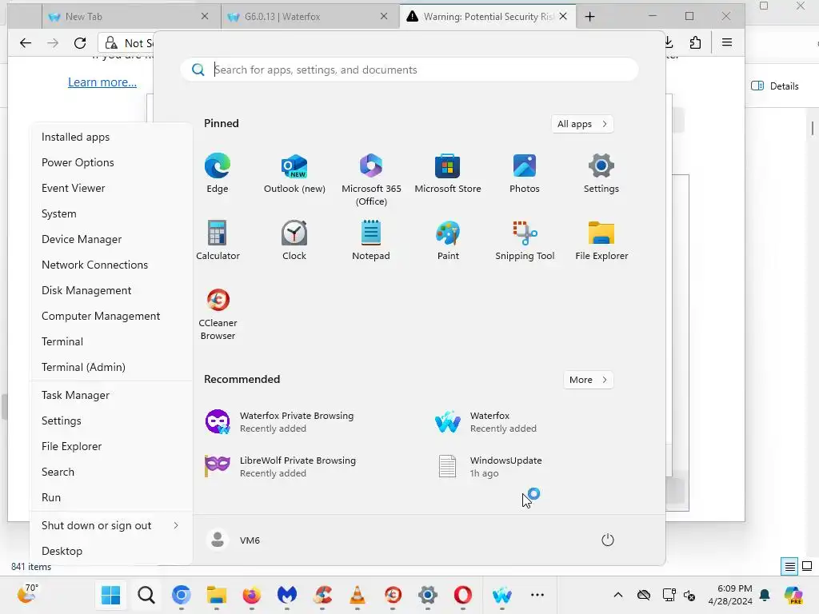Close the Warning: Potential Security Risk tab
Screen dimensions: 819x614
point(563,16)
